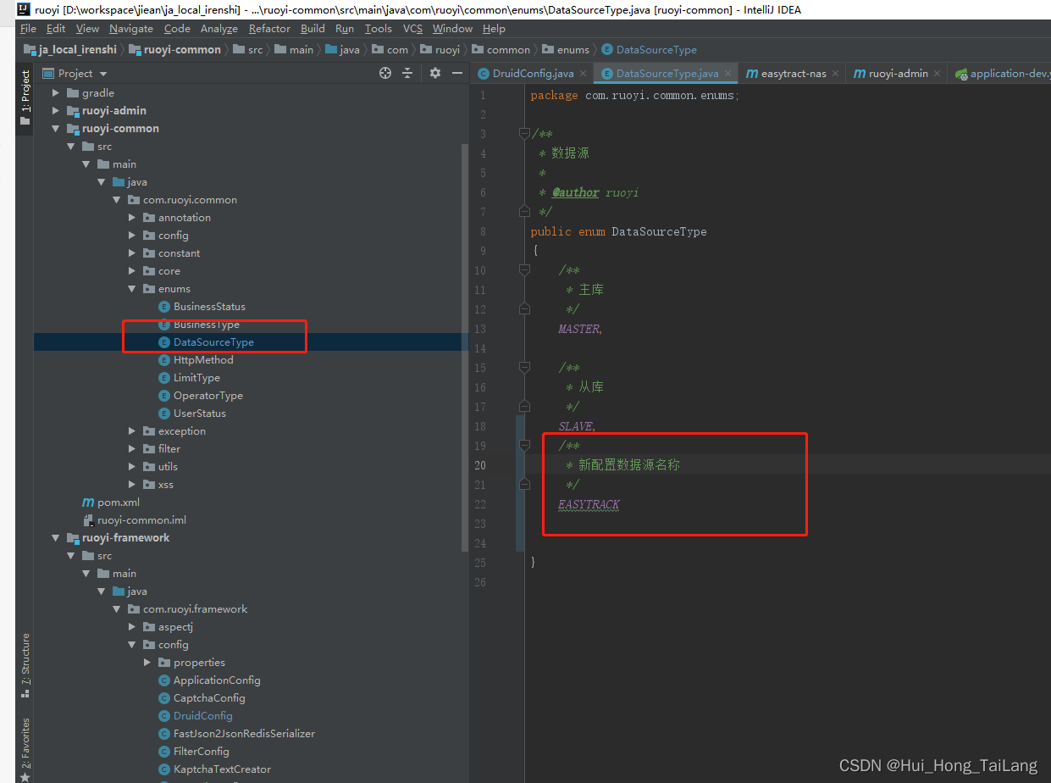The width and height of the screenshot is (1051, 783).
Task: Open the Favorites tool window tab
Action: click(x=25, y=750)
